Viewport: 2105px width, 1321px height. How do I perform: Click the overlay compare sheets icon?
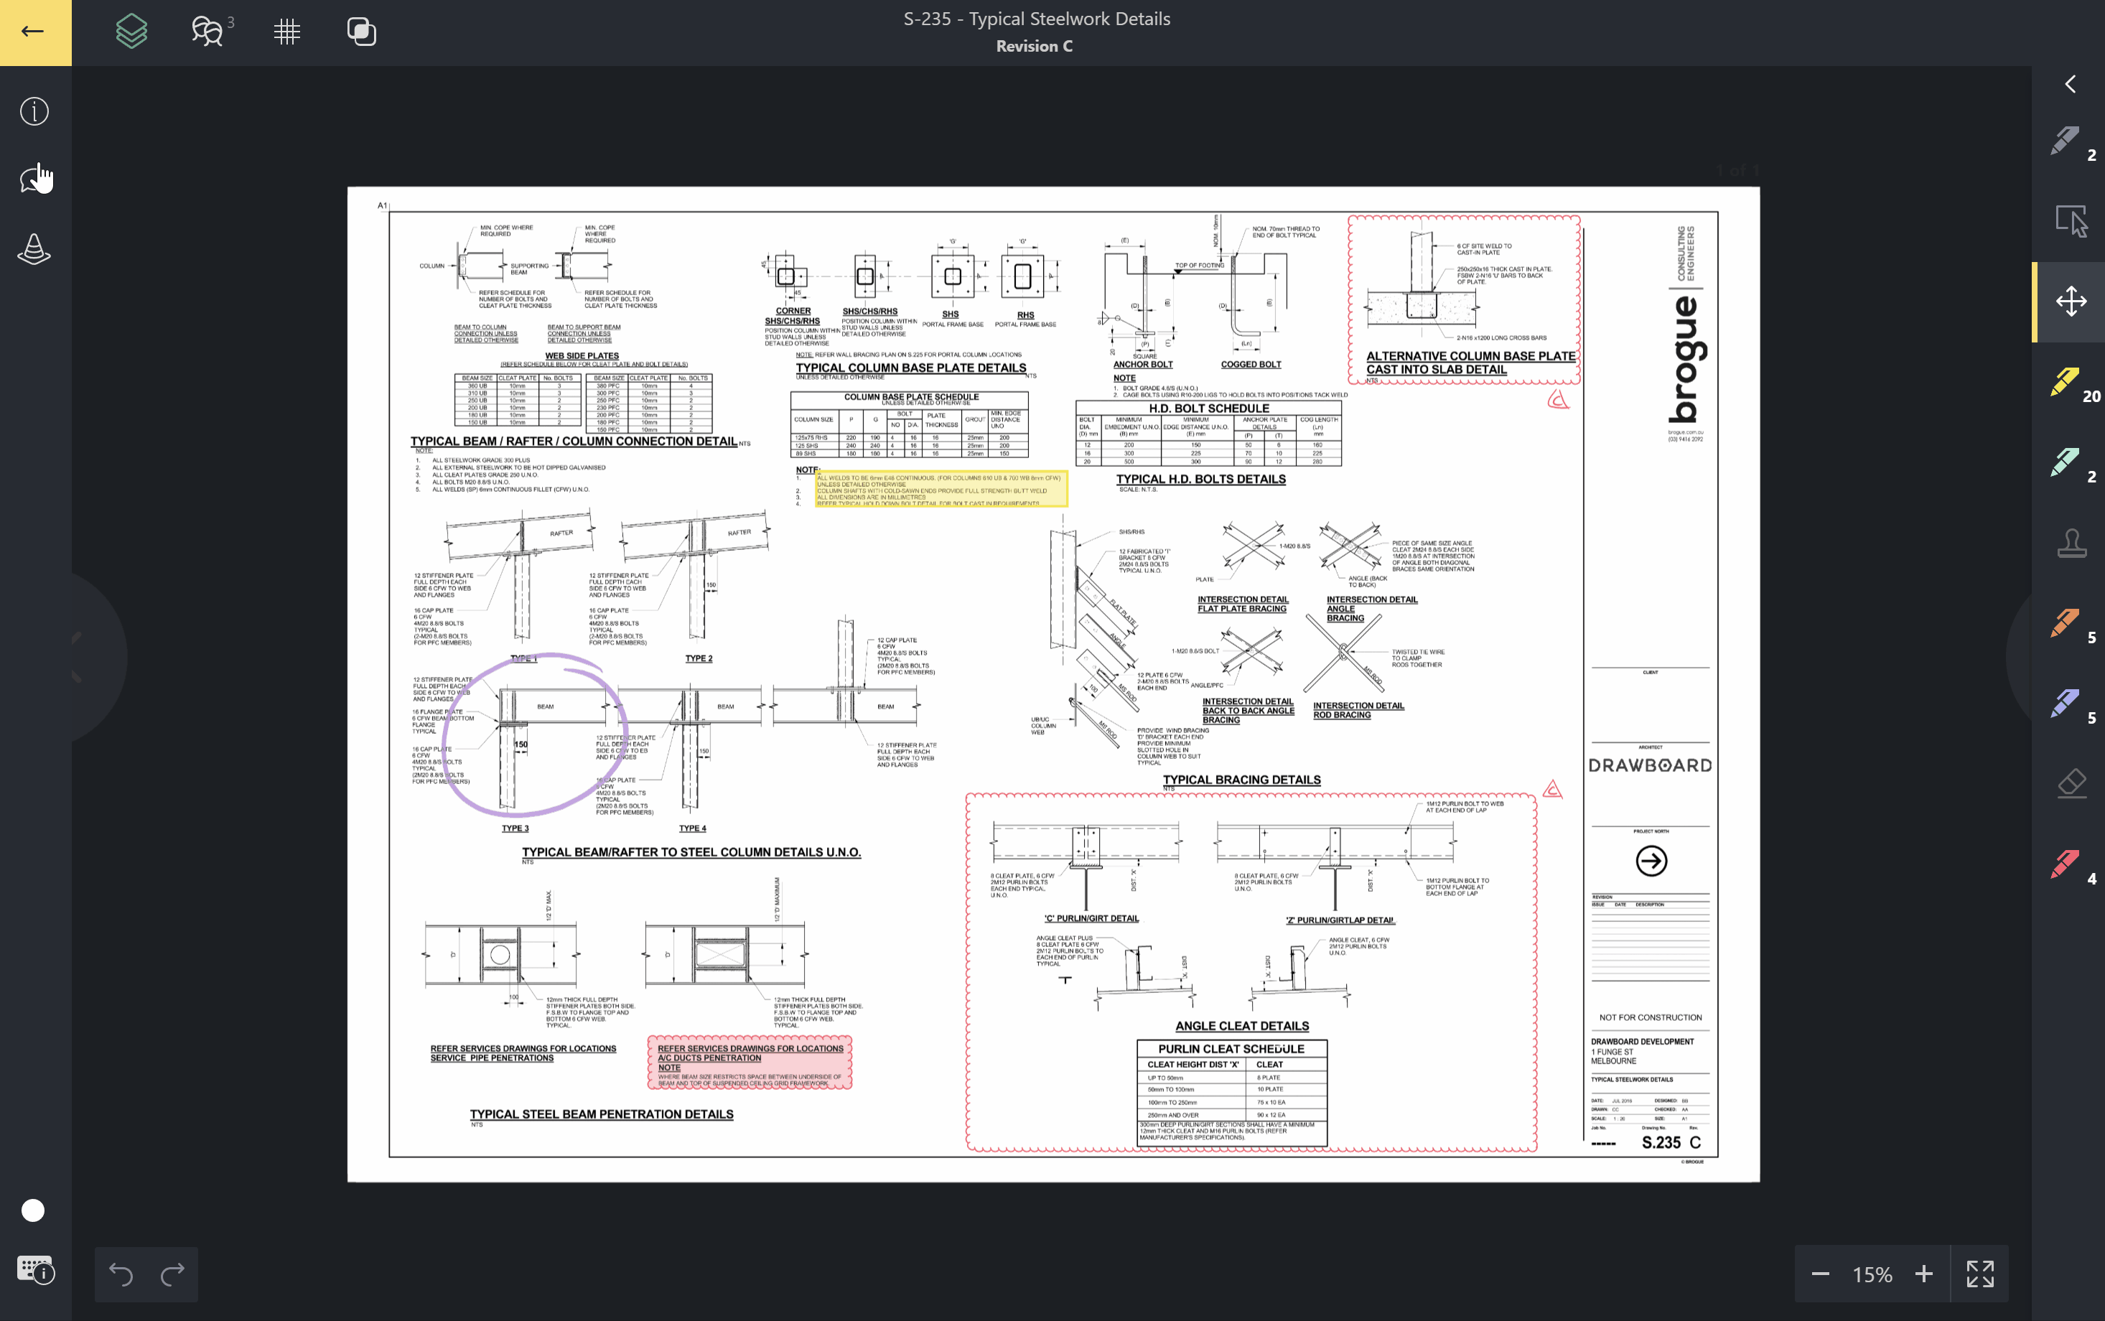point(362,32)
